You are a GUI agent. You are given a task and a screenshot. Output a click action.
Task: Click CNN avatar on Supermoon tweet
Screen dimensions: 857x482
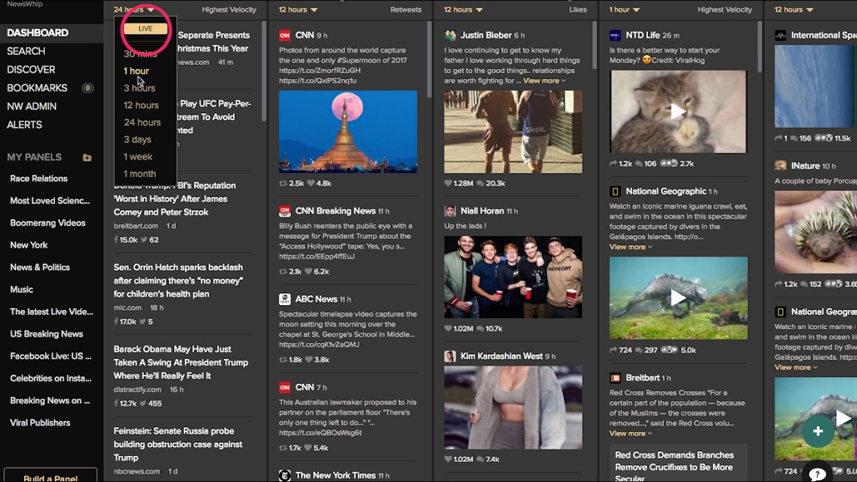point(285,35)
